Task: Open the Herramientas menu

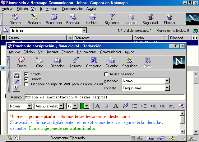Action: [x=87, y=52]
